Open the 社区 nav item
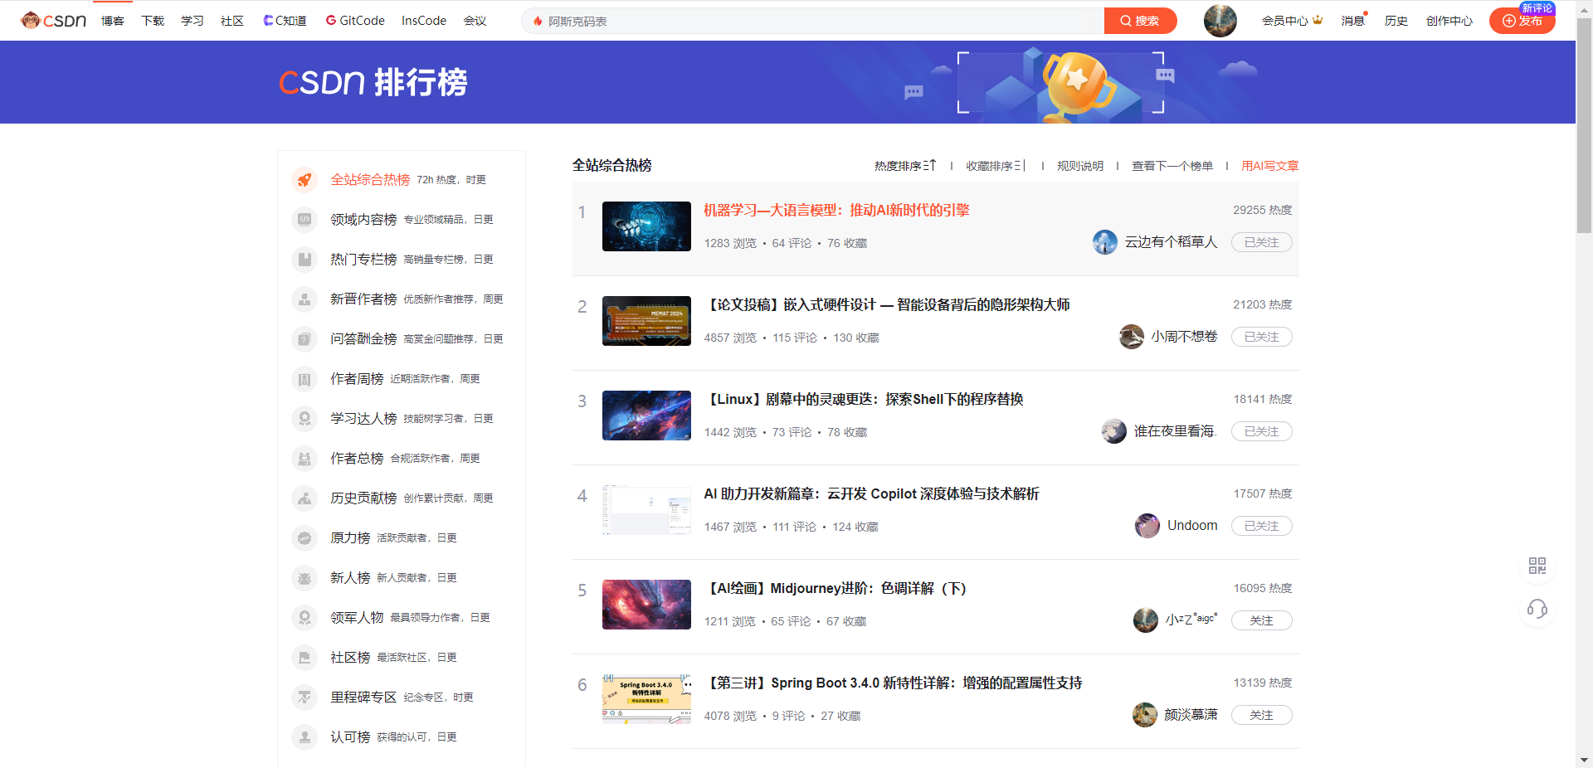The image size is (1593, 768). [232, 21]
